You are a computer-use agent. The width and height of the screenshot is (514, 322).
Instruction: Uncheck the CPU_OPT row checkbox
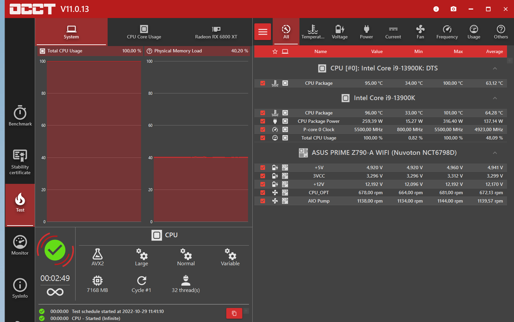click(263, 193)
